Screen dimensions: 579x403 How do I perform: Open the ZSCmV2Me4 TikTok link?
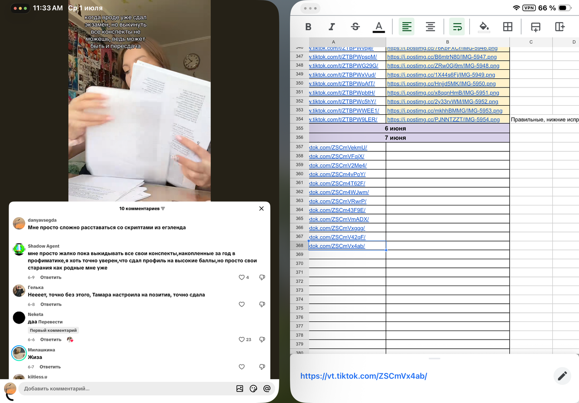338,165
